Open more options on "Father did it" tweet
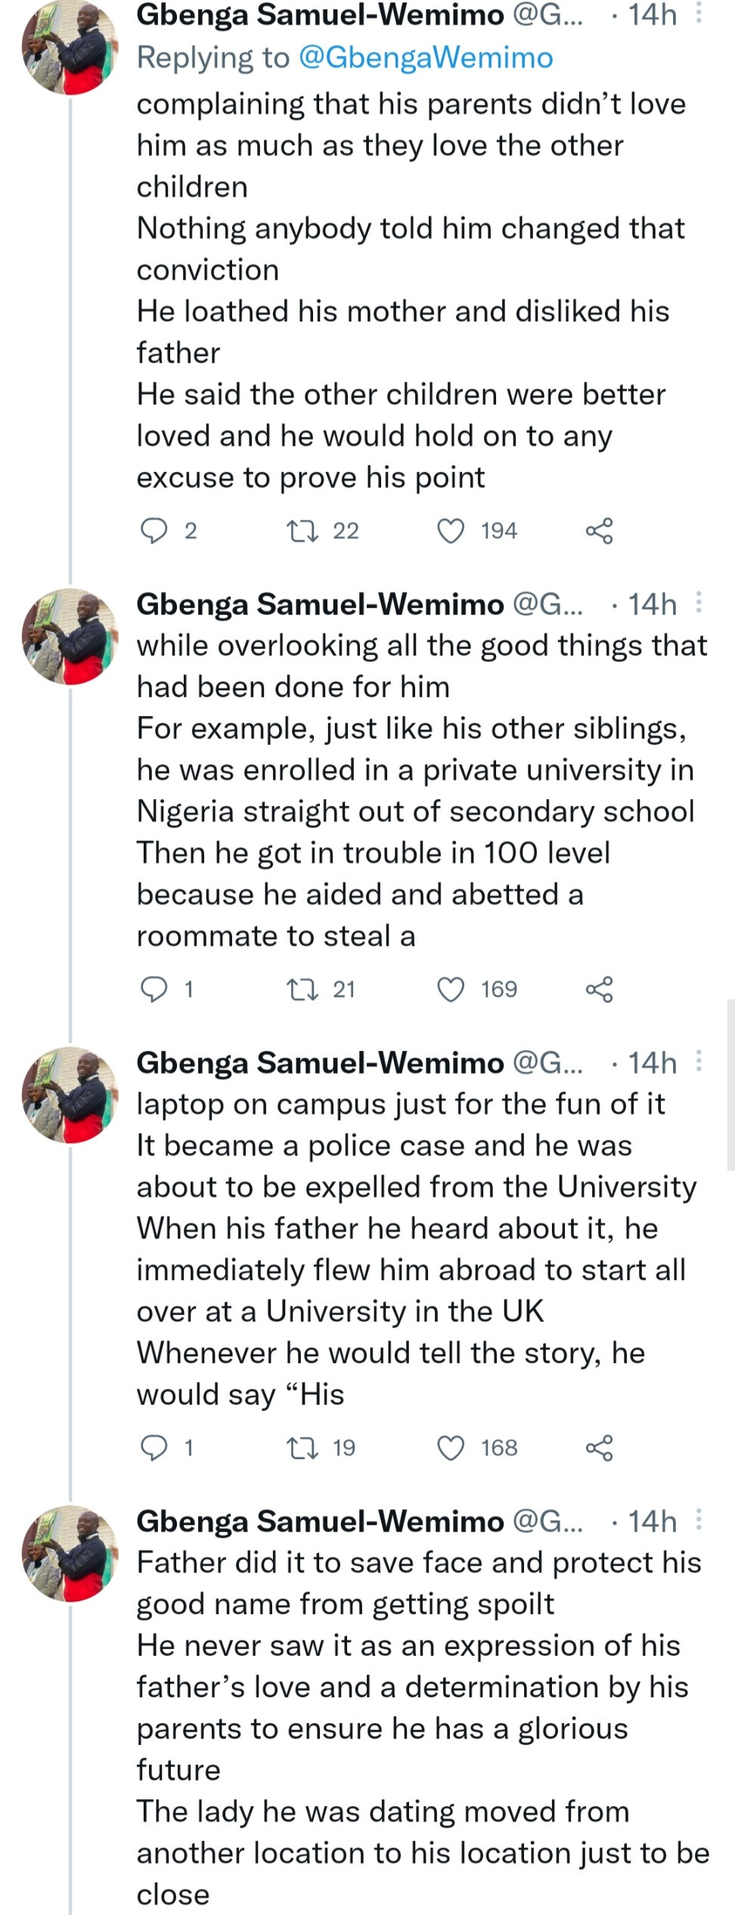This screenshot has height=1915, width=735. coord(699,1520)
